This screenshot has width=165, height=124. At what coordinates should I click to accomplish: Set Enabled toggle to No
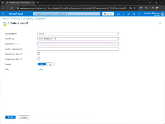[x=50, y=64]
